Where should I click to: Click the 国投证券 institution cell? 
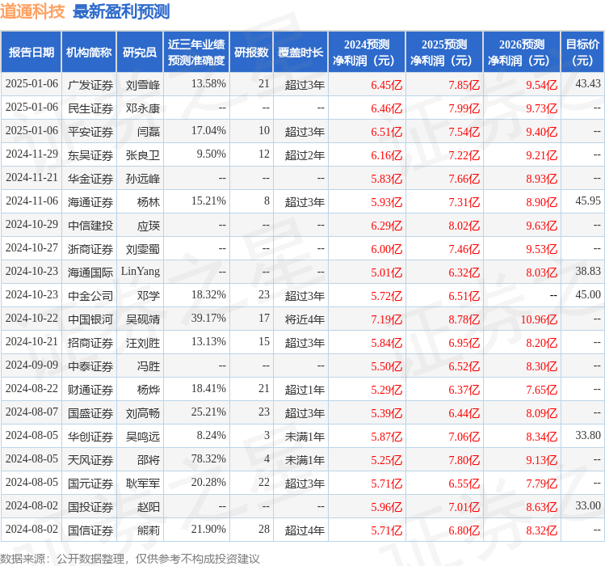(90, 507)
